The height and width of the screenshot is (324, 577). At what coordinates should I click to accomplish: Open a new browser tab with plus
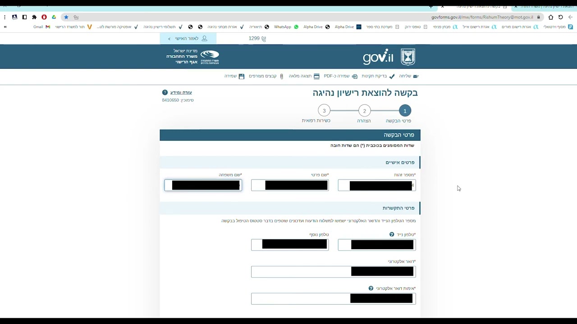tap(431, 6)
